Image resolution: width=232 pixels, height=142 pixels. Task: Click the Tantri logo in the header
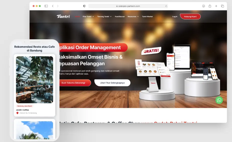coord(63,16)
